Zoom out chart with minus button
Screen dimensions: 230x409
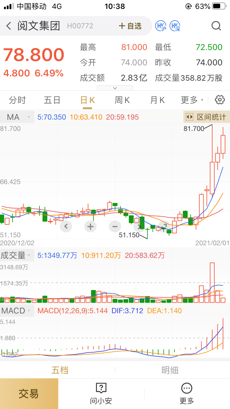coord(115,227)
